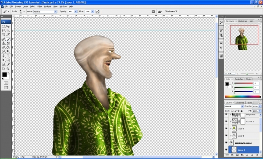263x159 pixels.
Task: Switch to the Paths tab
Action: [x=249, y=103]
